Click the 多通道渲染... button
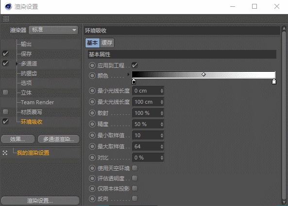This screenshot has height=206, width=288. [59, 139]
